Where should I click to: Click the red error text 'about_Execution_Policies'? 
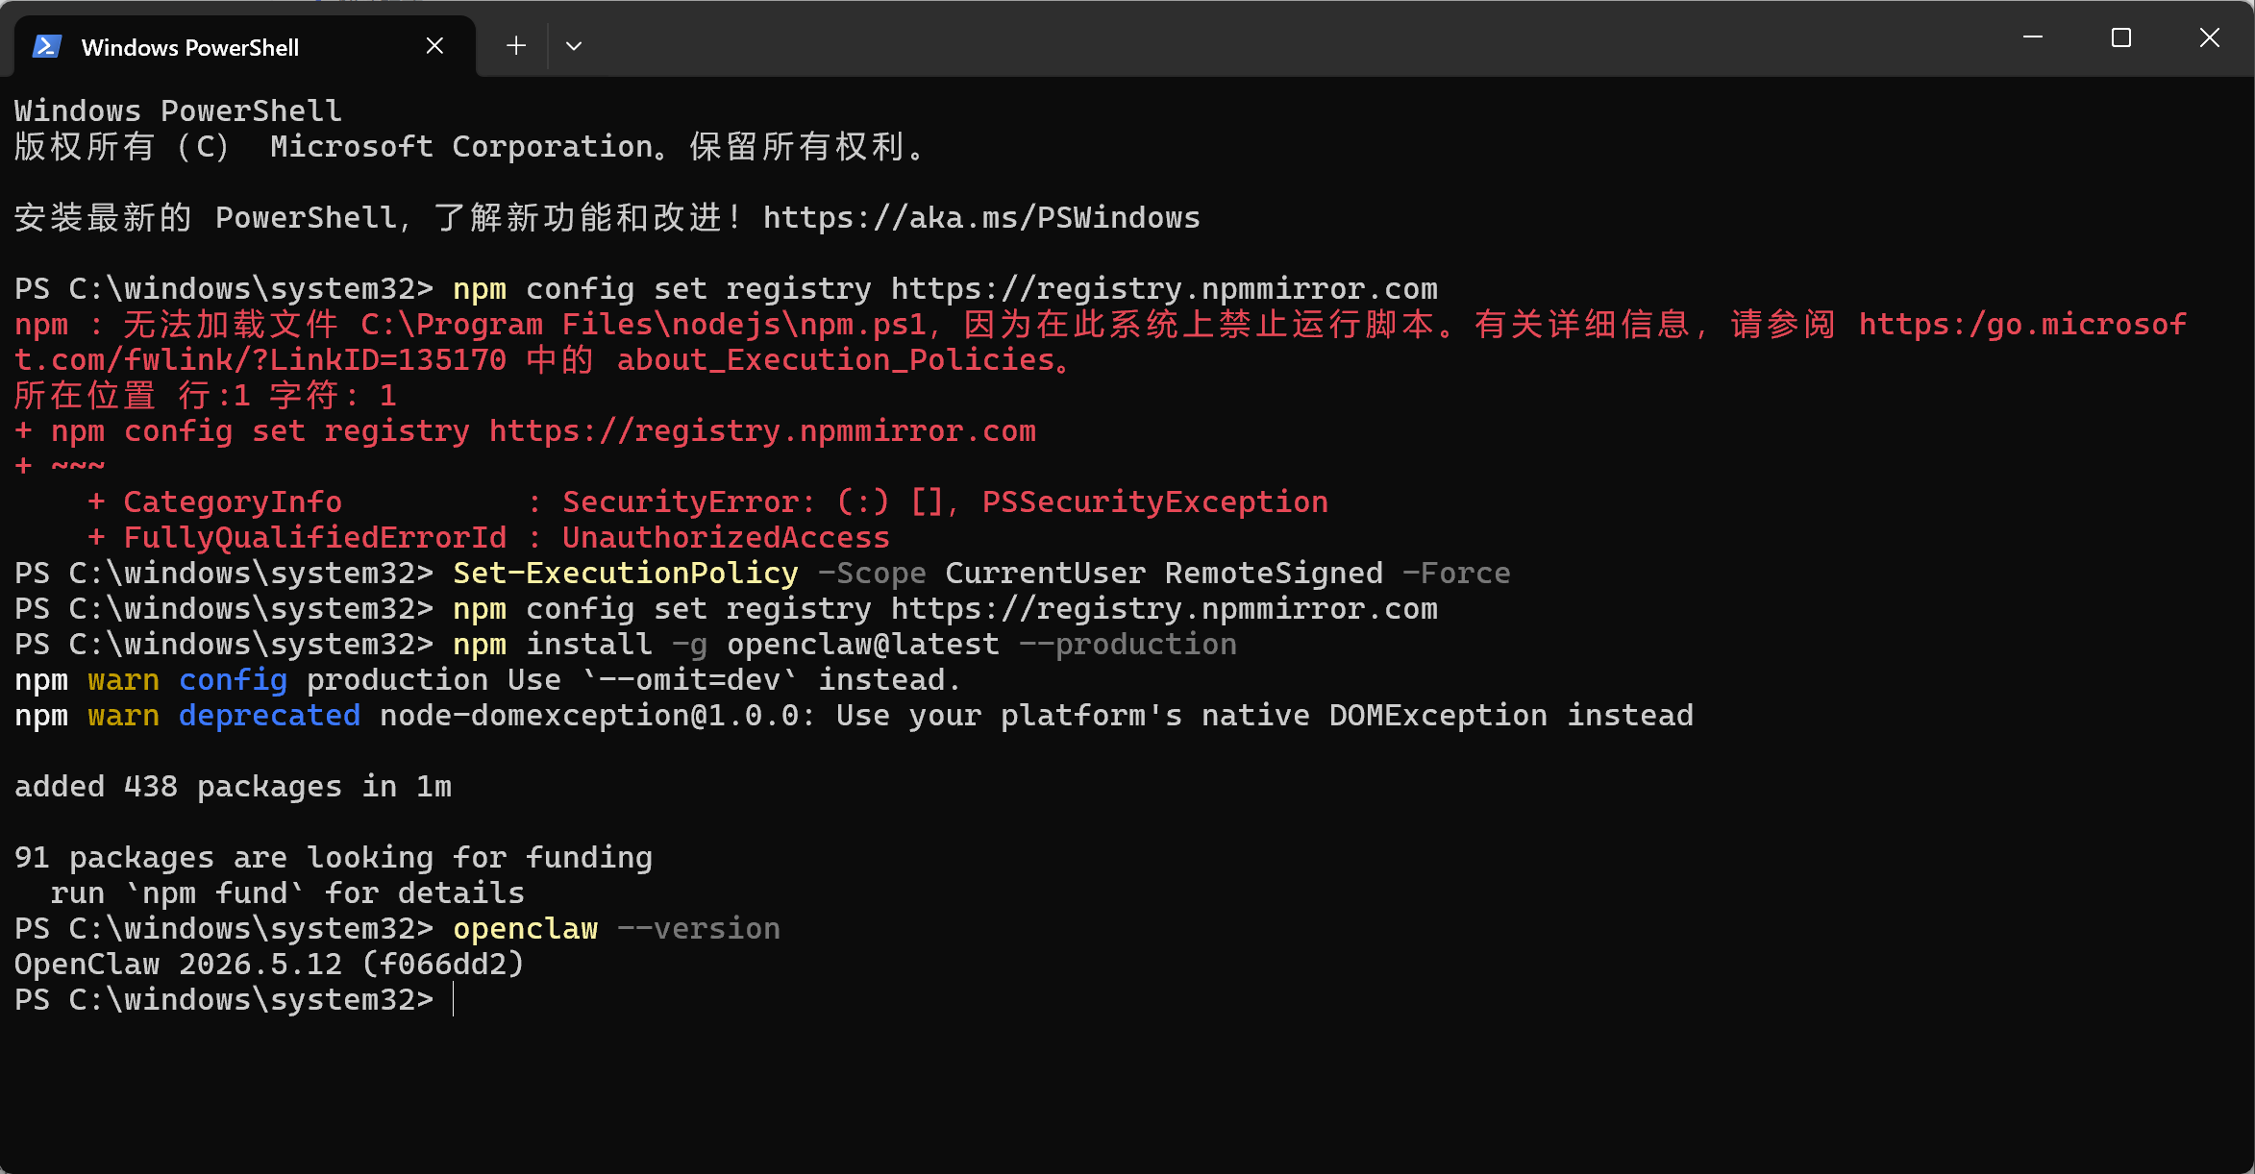[836, 360]
